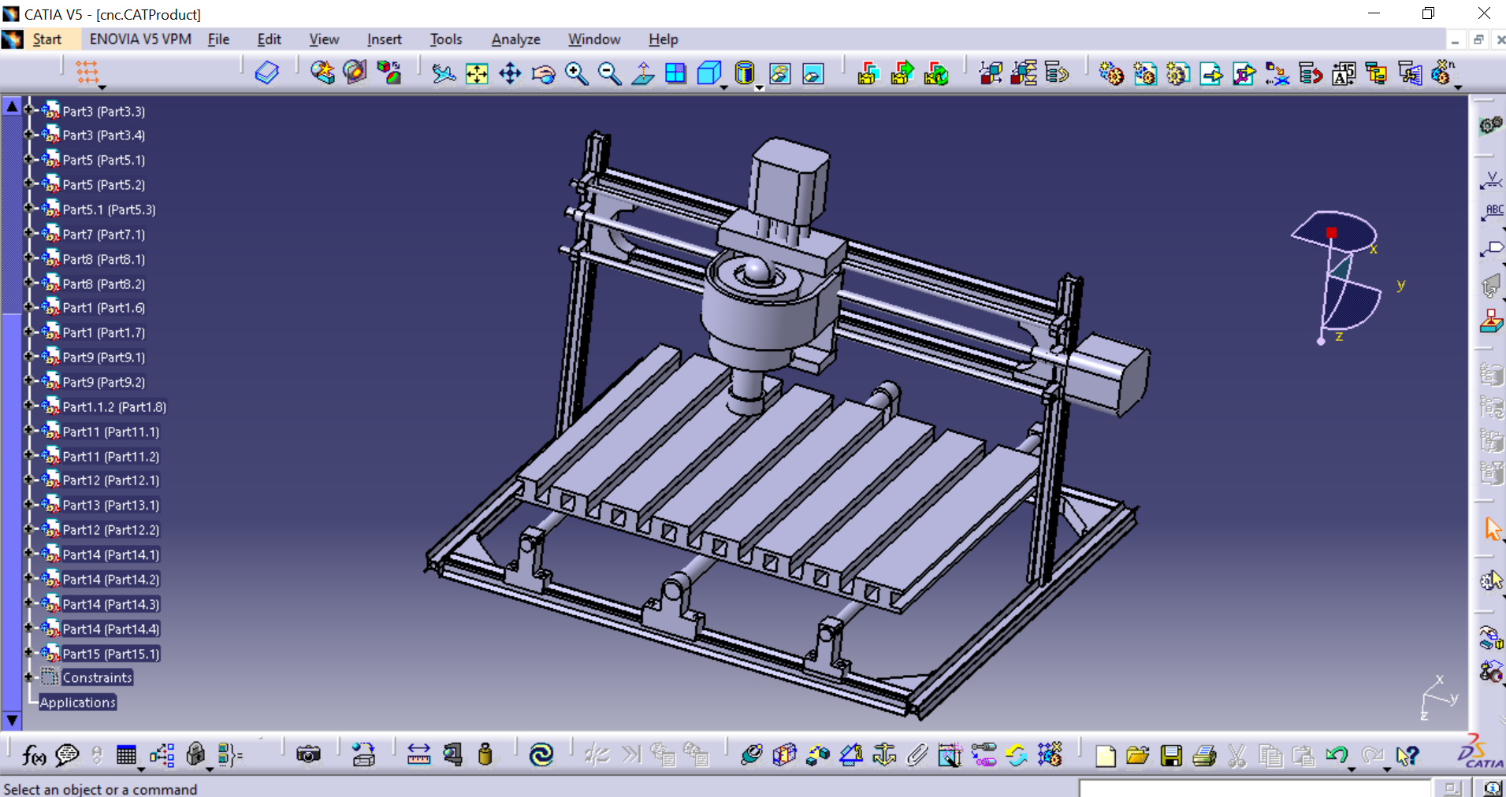Select the Fix Component anchor icon
1506x797 pixels.
click(x=884, y=755)
